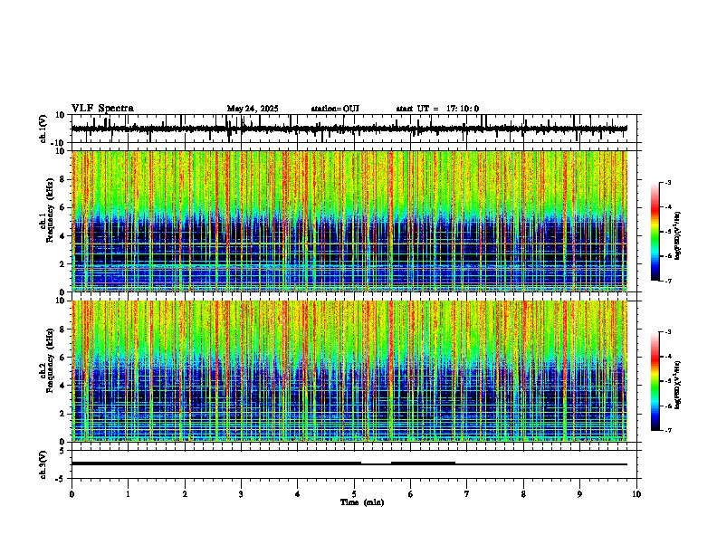This screenshot has height=554, width=717.
Task: Click the "8" tick on the time axis
Action: point(523,494)
